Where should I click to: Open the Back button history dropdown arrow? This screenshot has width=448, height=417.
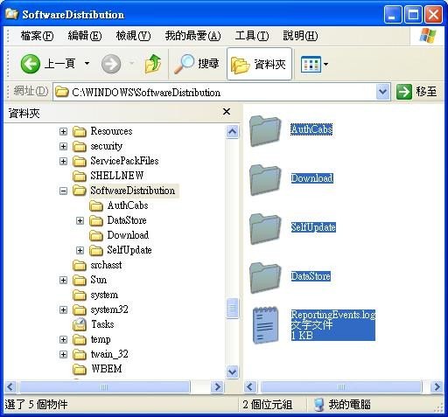87,63
